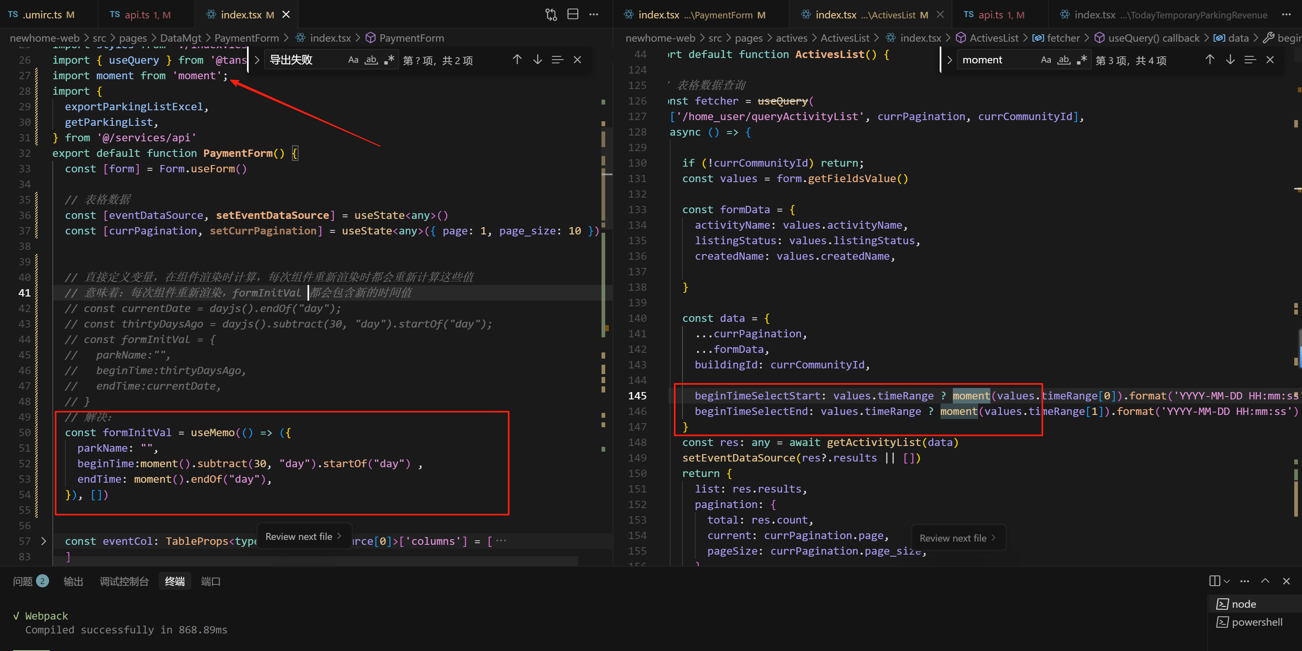Screen dimensions: 1302x651
Task: Open the 调试控制台 debug console tab
Action: [124, 581]
